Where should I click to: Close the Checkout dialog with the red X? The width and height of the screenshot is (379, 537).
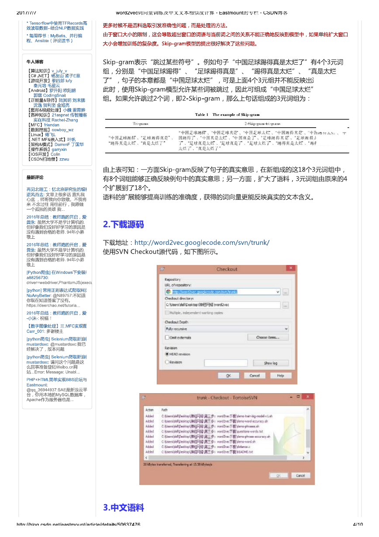click(x=291, y=268)
